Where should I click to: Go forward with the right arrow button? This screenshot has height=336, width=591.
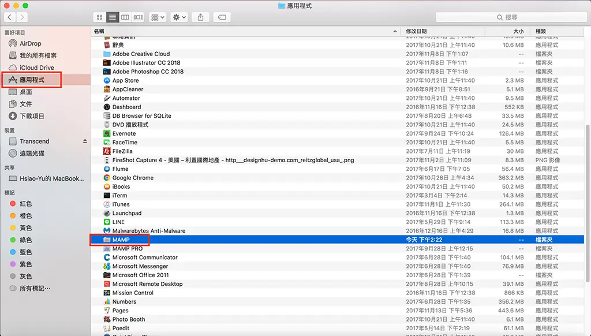[23, 17]
